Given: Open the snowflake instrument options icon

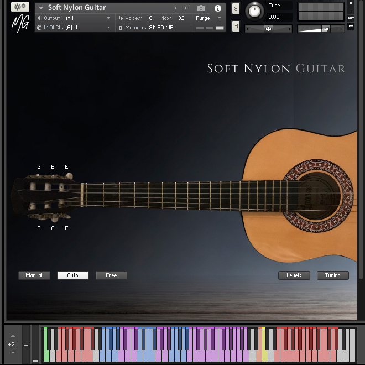Looking at the screenshot, I should 20,7.
